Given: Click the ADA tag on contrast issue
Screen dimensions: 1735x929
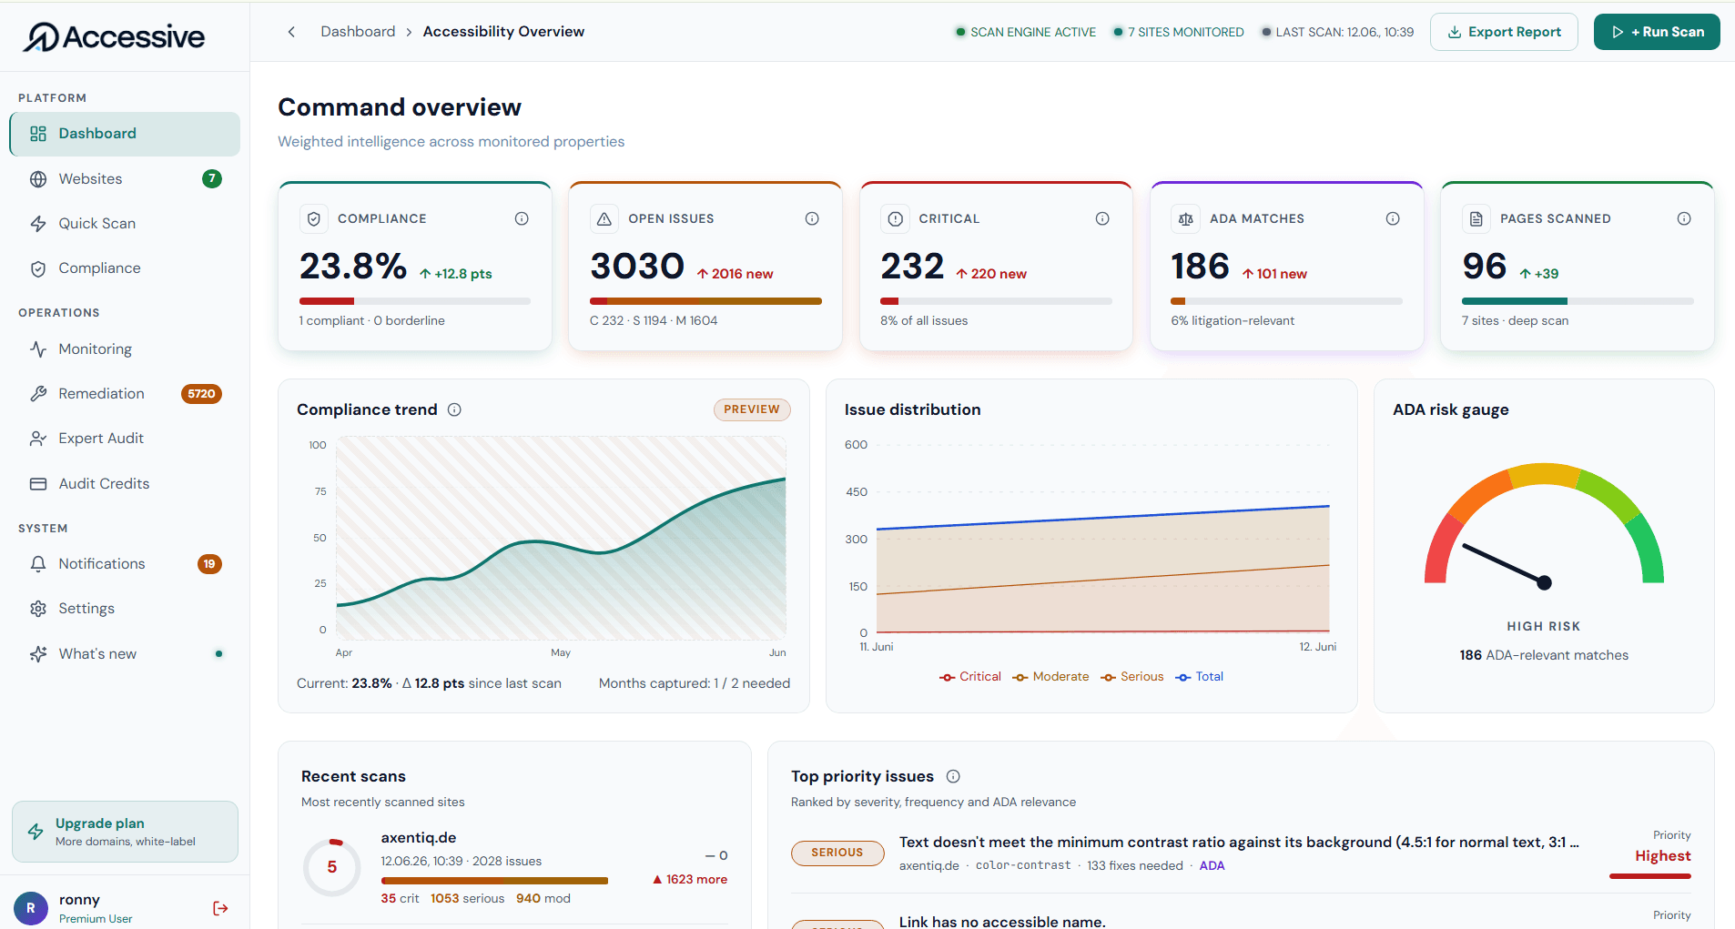Looking at the screenshot, I should pyautogui.click(x=1212, y=866).
